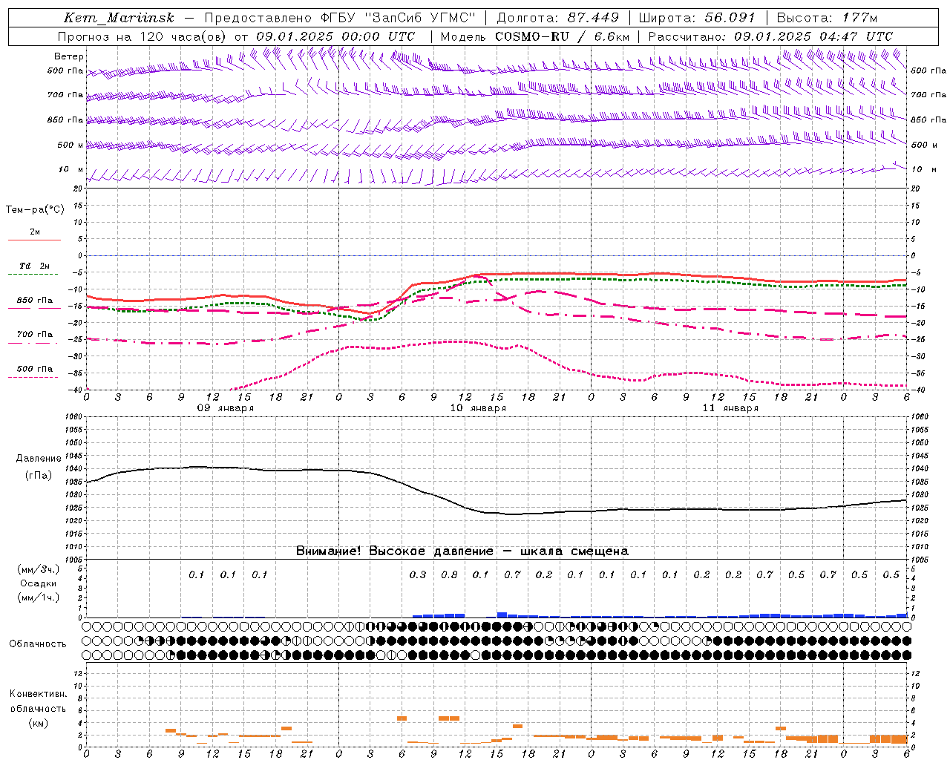Click the computed time Рассчитано: 09.01.2025 04:47 UTC
This screenshot has width=950, height=760.
pyautogui.click(x=770, y=36)
